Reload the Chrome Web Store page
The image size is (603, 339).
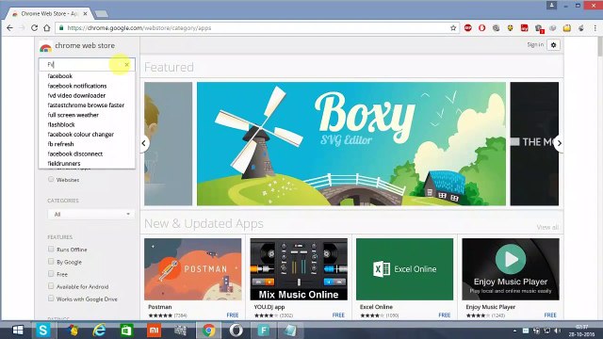pos(34,28)
